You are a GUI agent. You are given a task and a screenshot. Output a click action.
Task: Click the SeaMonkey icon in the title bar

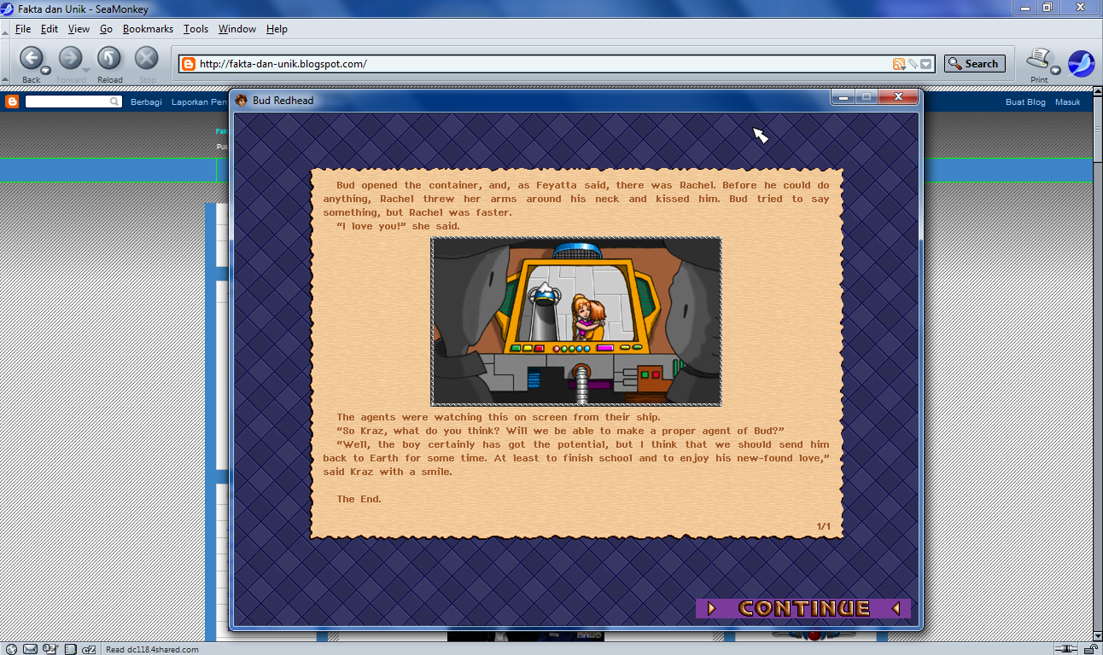[x=8, y=9]
